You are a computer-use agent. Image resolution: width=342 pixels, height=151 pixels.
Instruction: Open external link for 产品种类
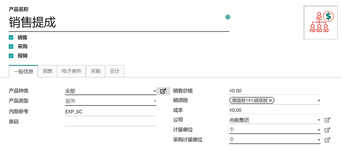(163, 91)
